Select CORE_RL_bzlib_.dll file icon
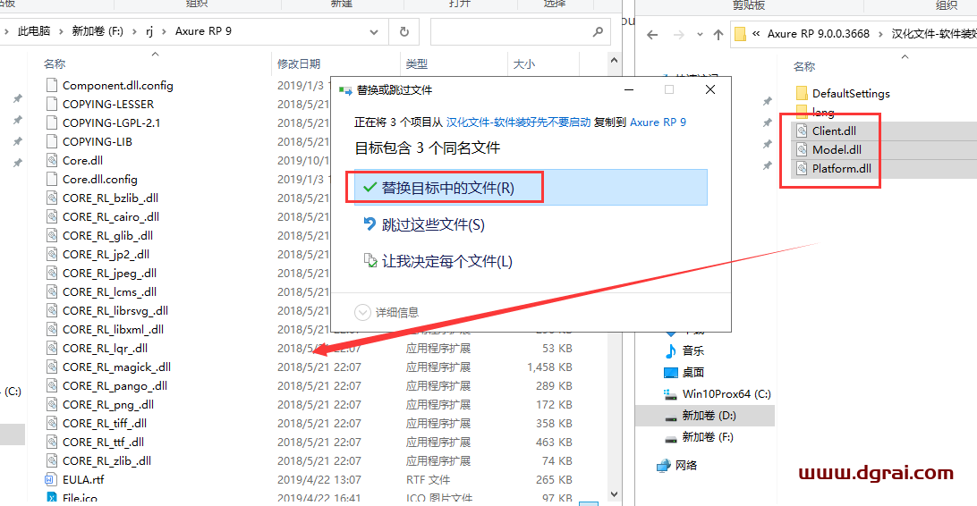 click(52, 198)
